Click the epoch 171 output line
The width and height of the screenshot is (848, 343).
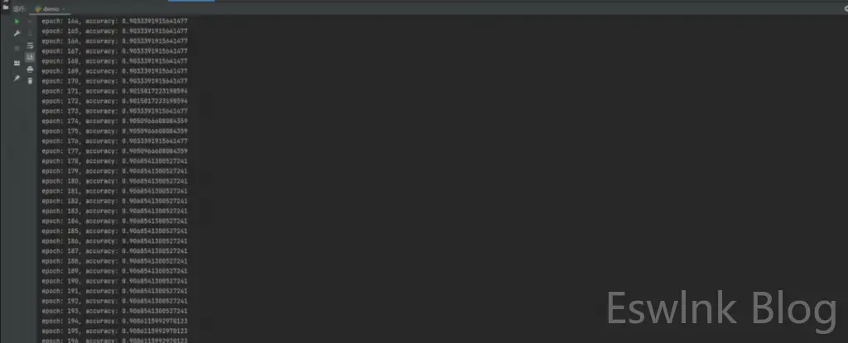pyautogui.click(x=114, y=91)
